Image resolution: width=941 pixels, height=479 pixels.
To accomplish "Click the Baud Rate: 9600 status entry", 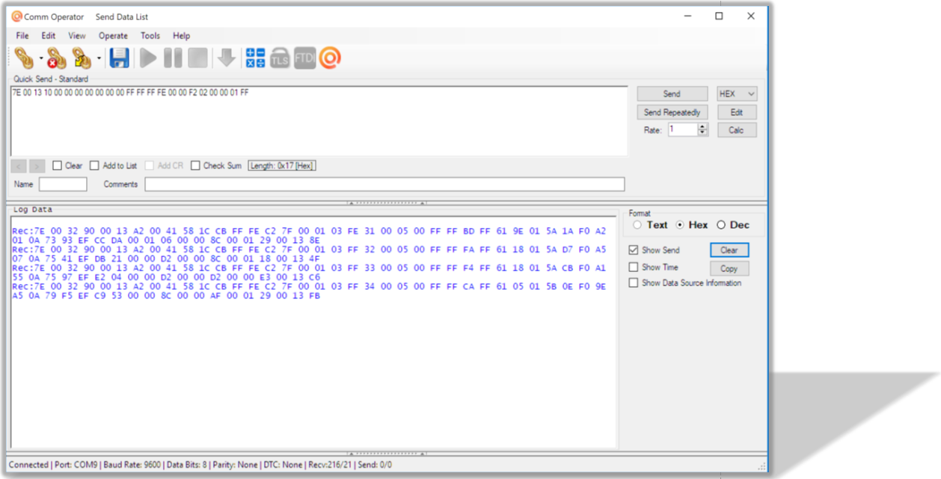I will (132, 465).
